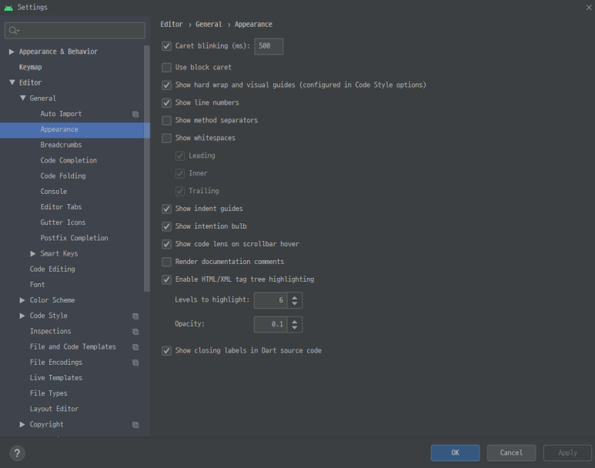The height and width of the screenshot is (468, 595).
Task: Expand the Appearance & Behavior section
Action: (12, 52)
